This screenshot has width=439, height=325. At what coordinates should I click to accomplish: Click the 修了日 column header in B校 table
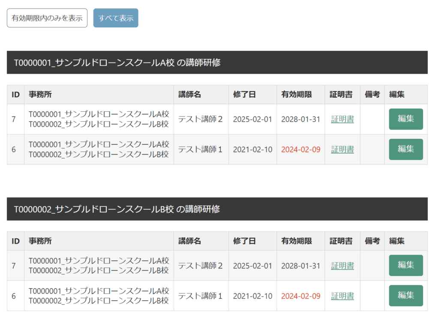(244, 241)
